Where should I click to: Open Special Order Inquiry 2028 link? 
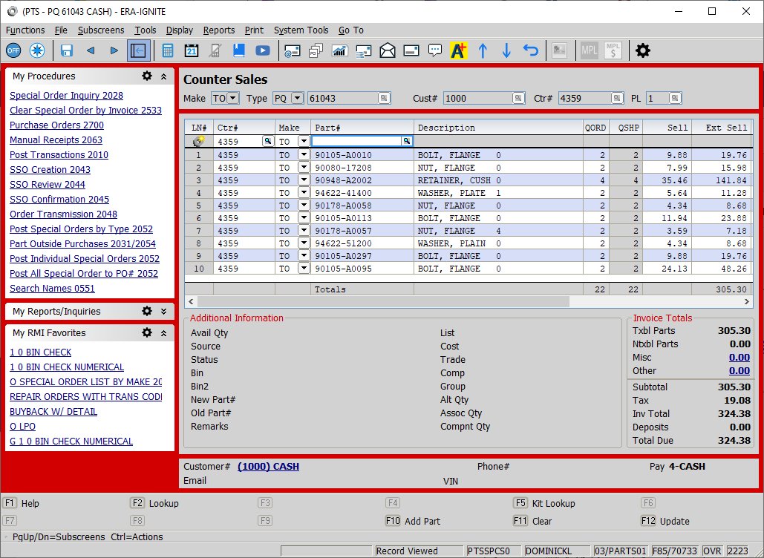click(66, 96)
